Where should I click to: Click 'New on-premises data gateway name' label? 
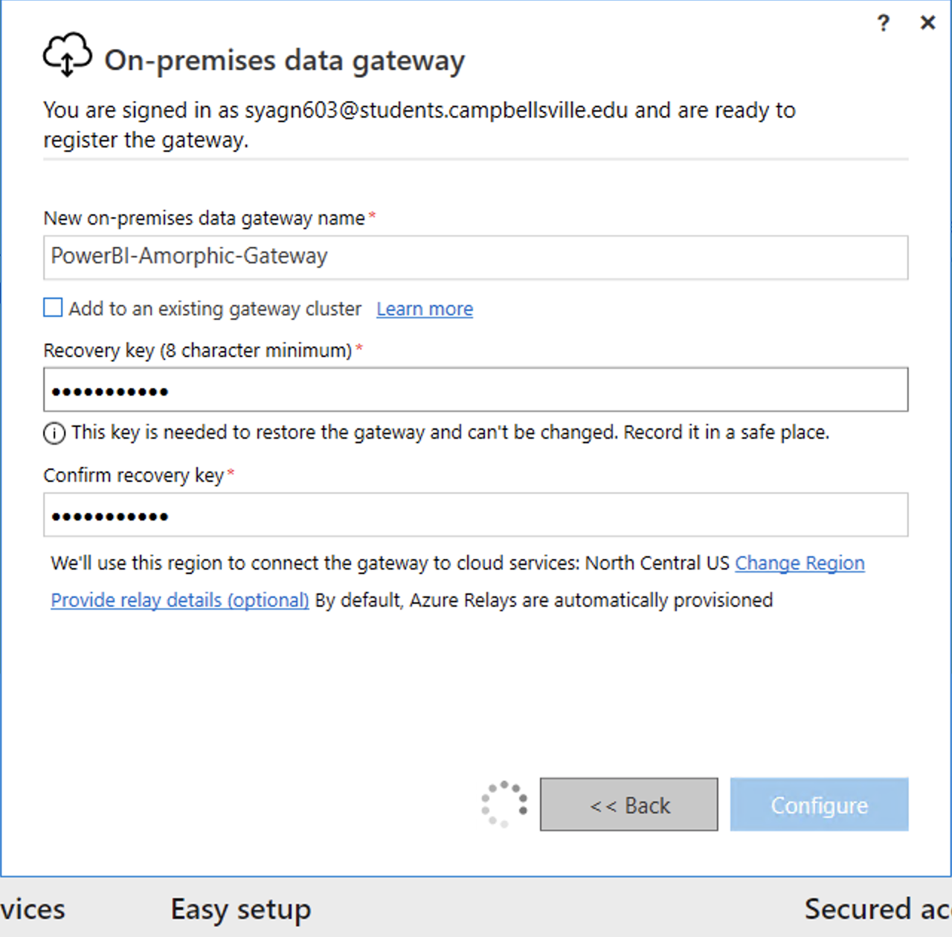[x=205, y=218]
